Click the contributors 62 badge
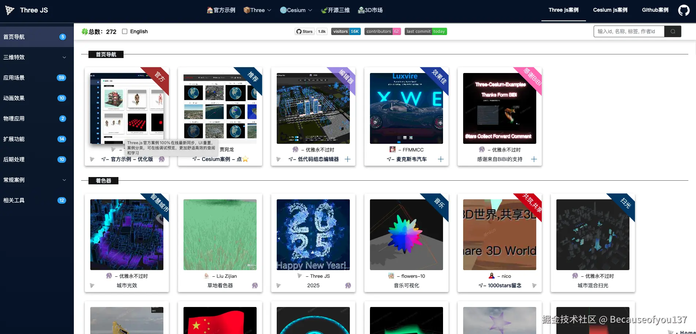 (383, 31)
